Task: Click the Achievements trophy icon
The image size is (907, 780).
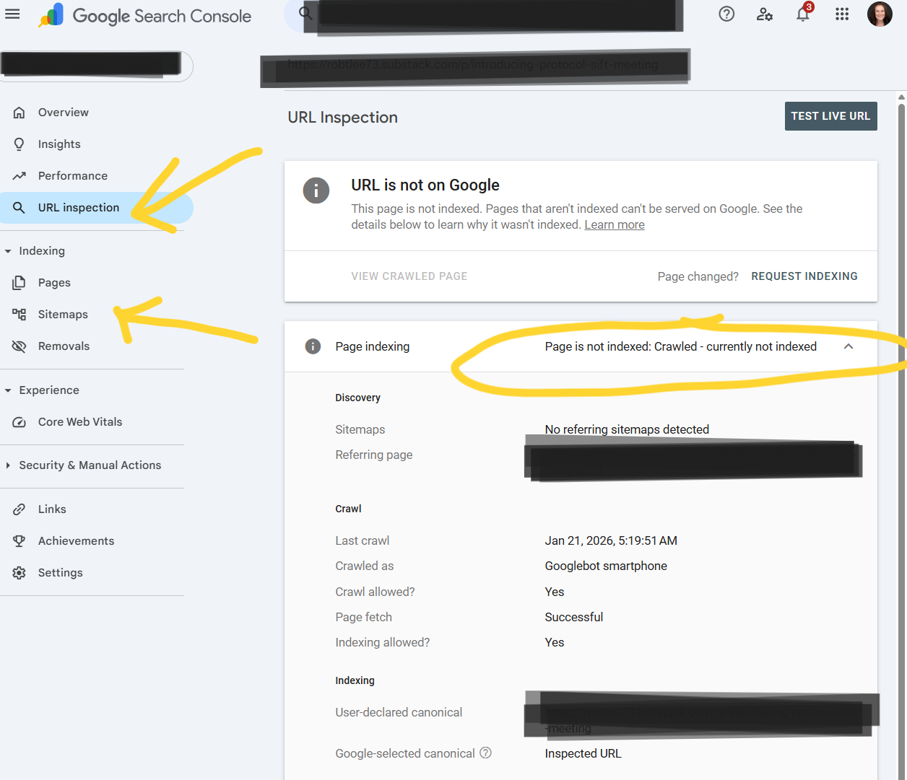Action: point(19,541)
